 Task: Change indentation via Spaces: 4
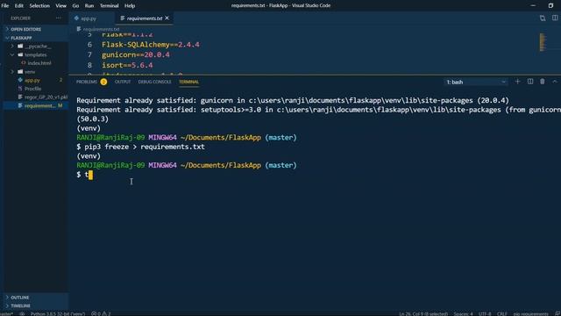(x=464, y=313)
